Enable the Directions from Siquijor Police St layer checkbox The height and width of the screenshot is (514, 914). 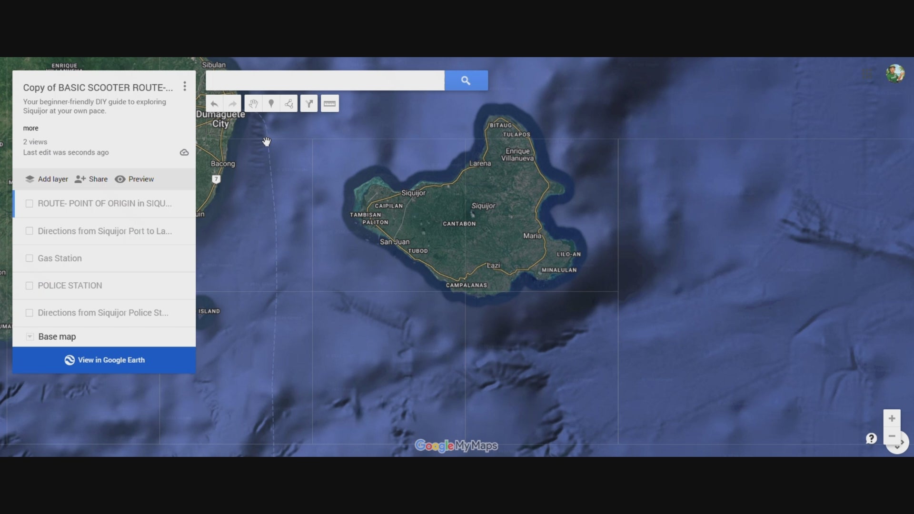pos(29,313)
